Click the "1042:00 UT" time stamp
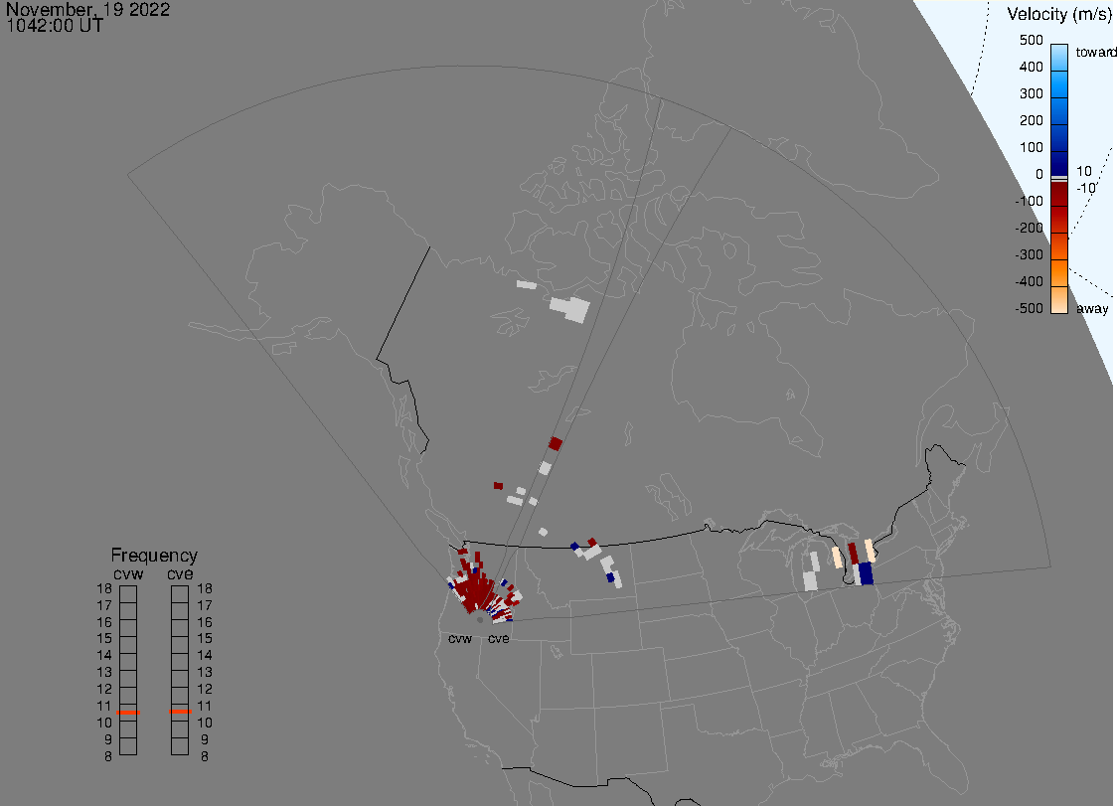 pyautogui.click(x=55, y=26)
